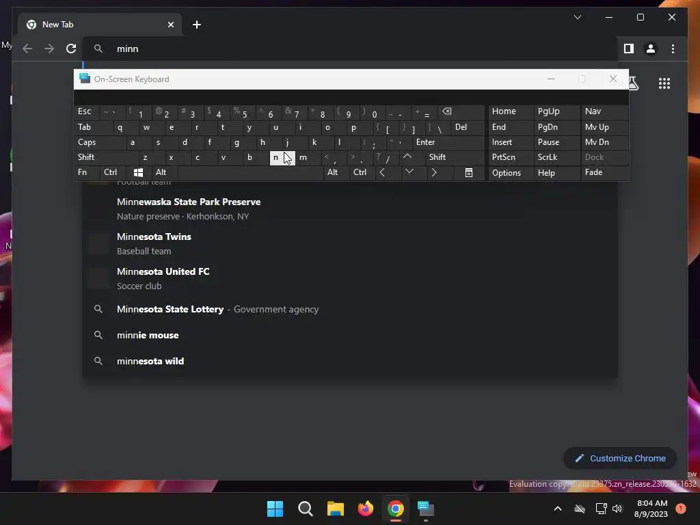The height and width of the screenshot is (525, 700).
Task: Click the Mv Up key
Action: point(605,127)
